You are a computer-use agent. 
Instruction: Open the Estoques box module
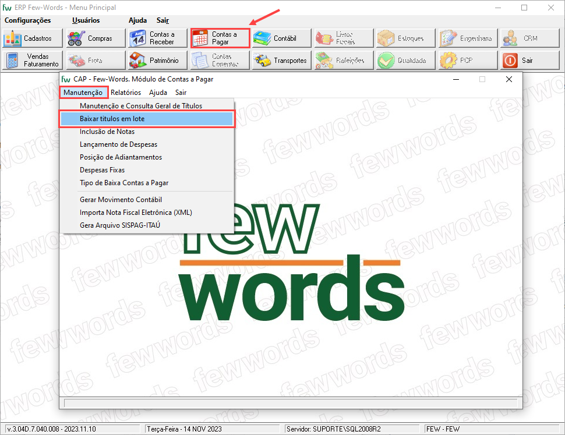[406, 38]
